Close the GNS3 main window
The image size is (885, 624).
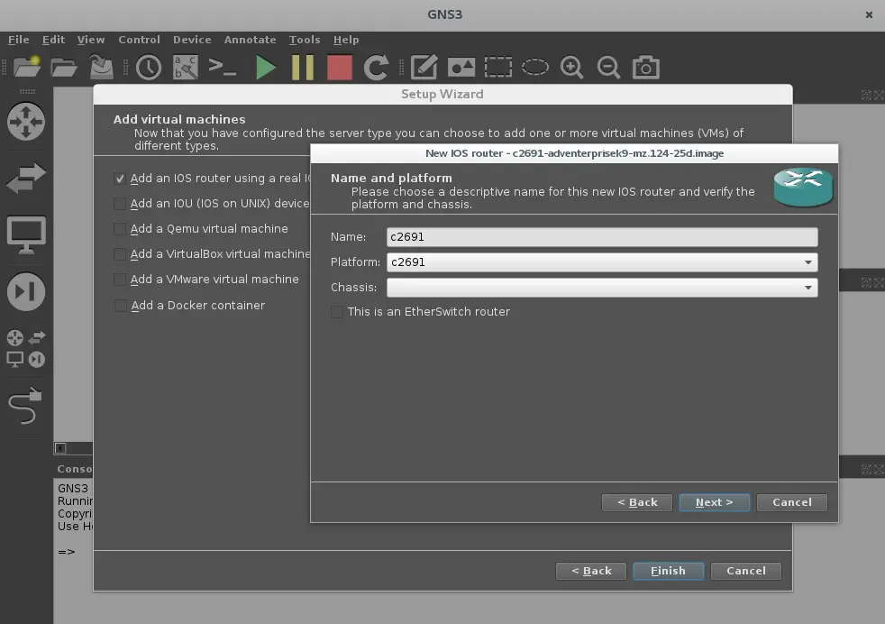[869, 14]
